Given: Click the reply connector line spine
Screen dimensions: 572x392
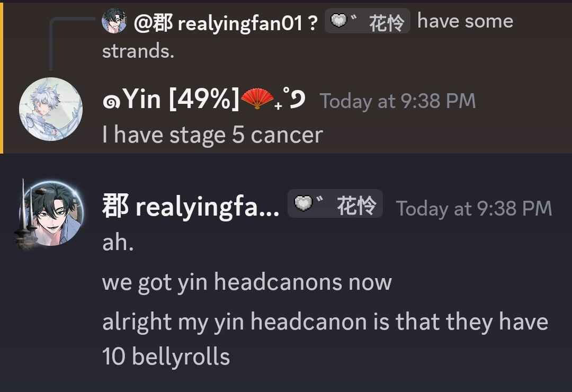Looking at the screenshot, I should click(x=51, y=44).
